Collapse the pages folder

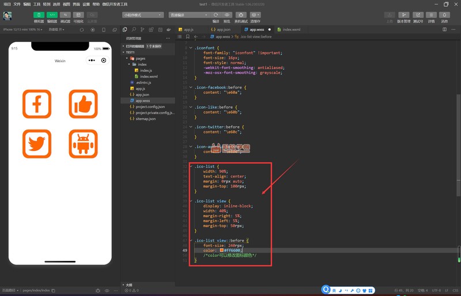pyautogui.click(x=148, y=58)
